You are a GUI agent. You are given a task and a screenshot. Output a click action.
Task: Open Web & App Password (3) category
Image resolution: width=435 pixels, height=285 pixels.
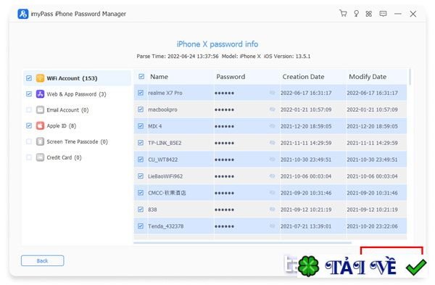[x=76, y=94]
